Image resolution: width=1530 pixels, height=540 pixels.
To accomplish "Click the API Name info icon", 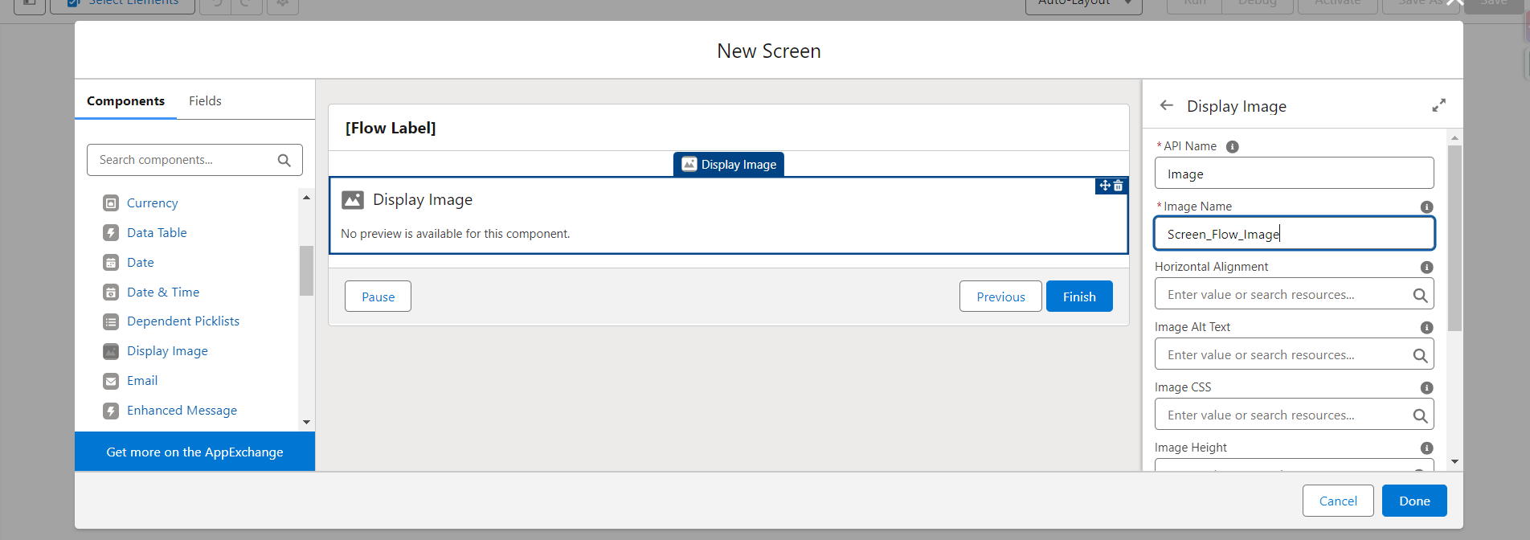I will [1232, 146].
